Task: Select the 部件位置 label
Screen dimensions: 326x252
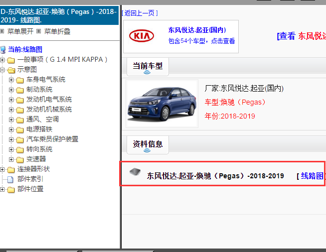Action: 30,189
